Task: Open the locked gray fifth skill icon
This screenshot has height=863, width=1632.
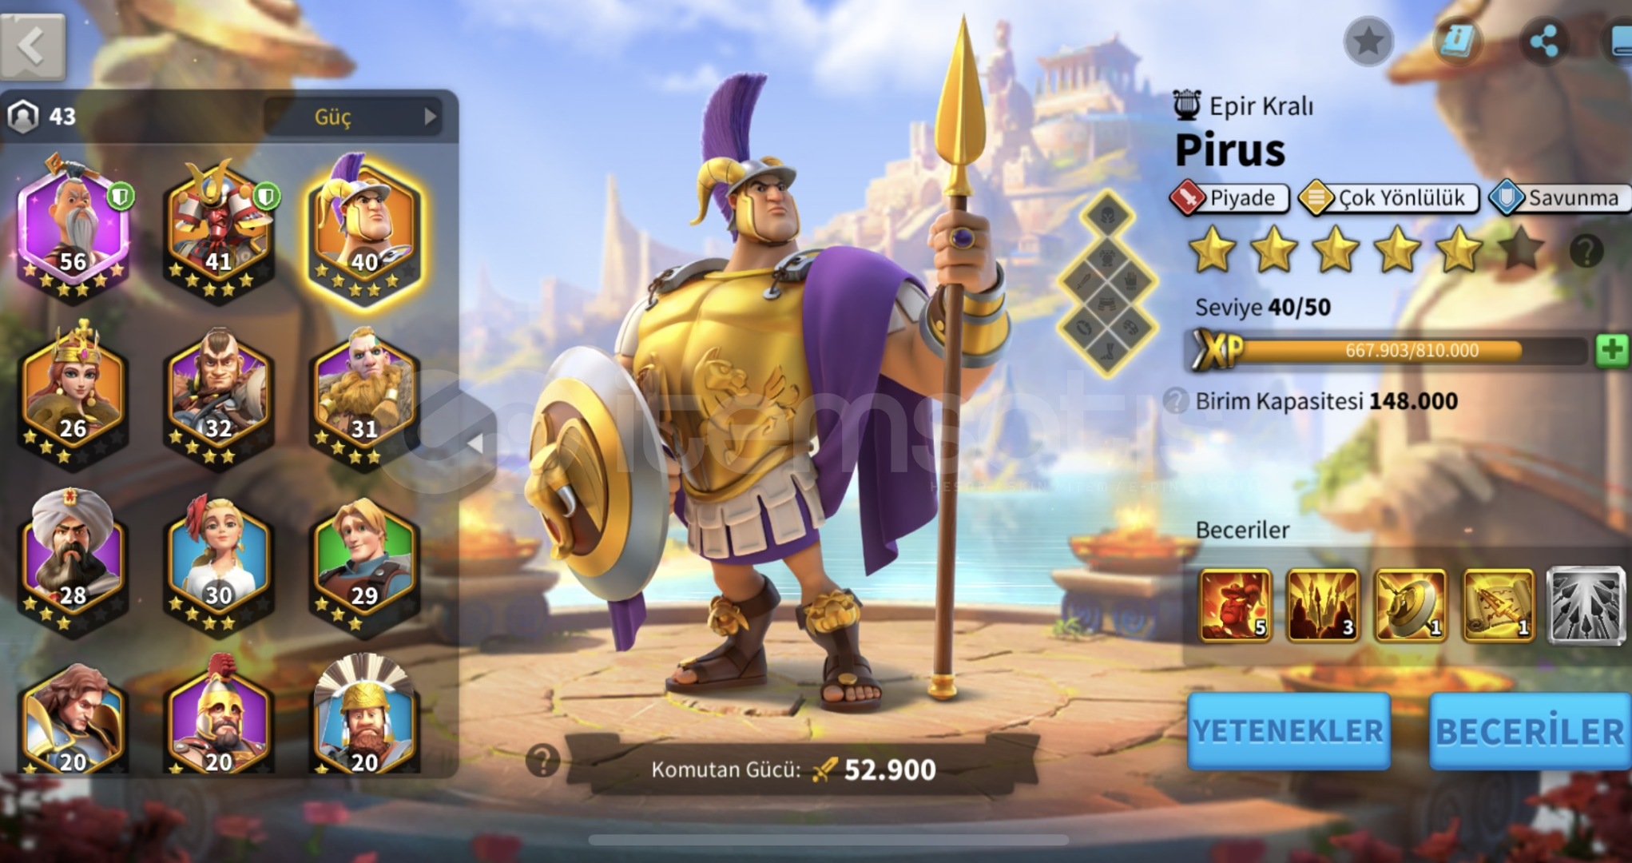Action: [1586, 605]
